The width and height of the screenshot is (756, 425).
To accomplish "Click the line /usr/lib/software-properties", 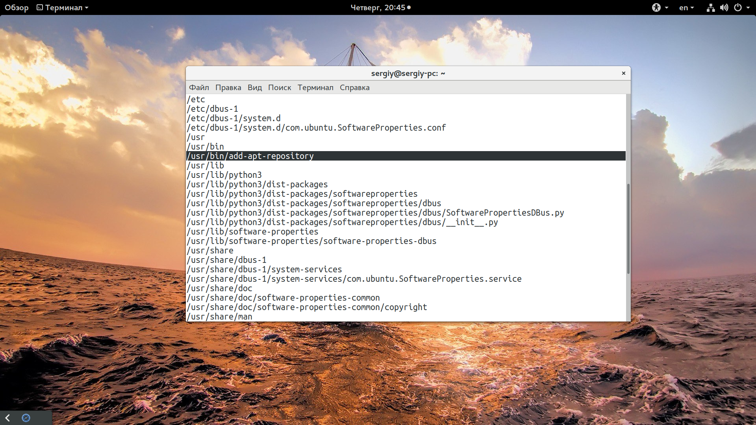I will [252, 231].
